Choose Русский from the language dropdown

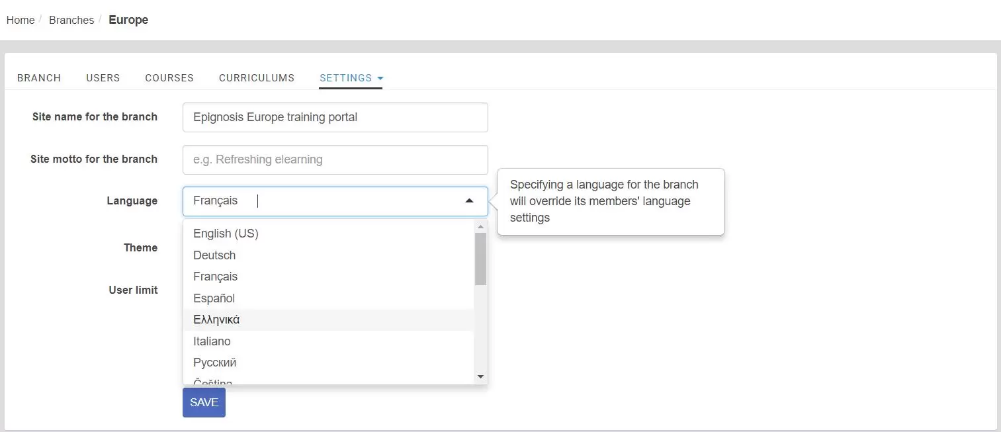(x=214, y=362)
